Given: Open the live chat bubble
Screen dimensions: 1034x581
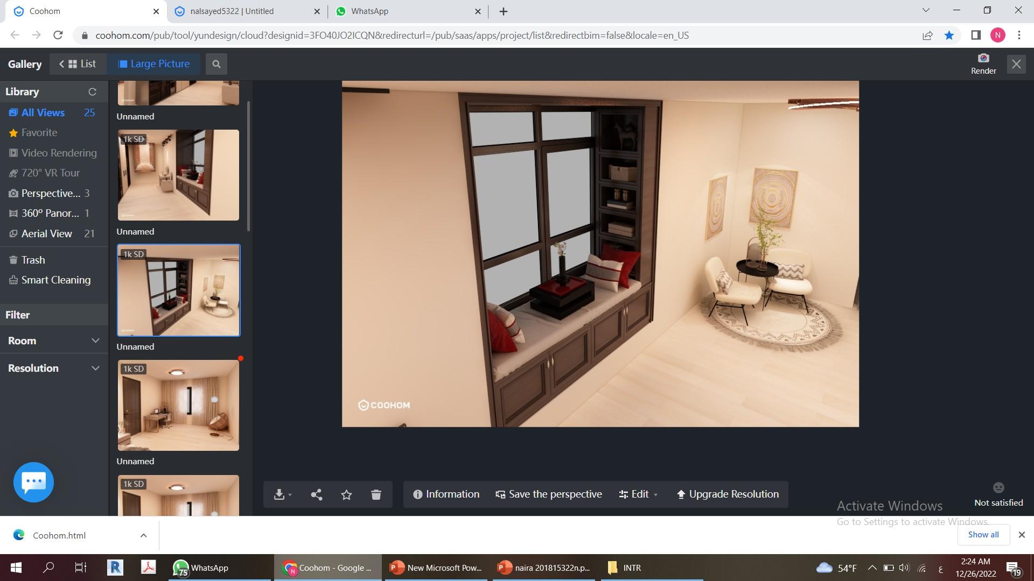Looking at the screenshot, I should [x=33, y=482].
